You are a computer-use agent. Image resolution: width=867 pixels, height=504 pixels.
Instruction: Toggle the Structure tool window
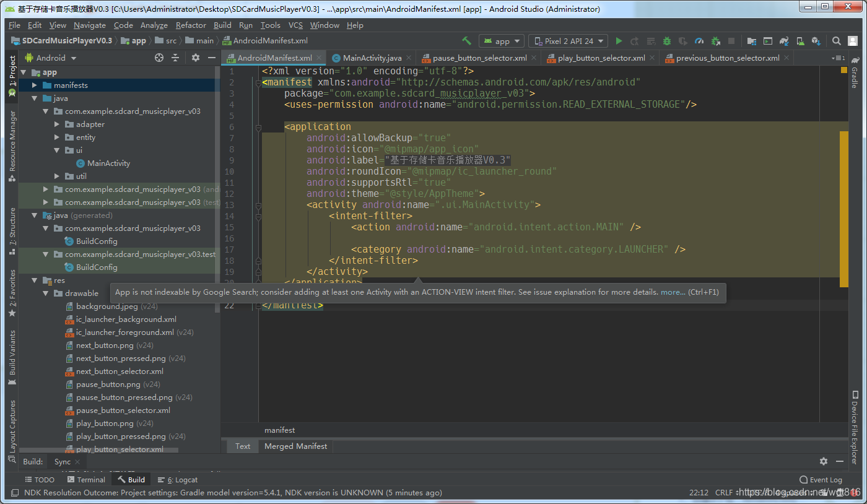(x=12, y=230)
